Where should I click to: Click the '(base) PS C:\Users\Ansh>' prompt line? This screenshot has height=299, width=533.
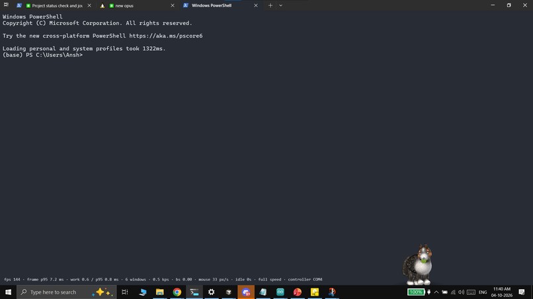[x=42, y=55]
